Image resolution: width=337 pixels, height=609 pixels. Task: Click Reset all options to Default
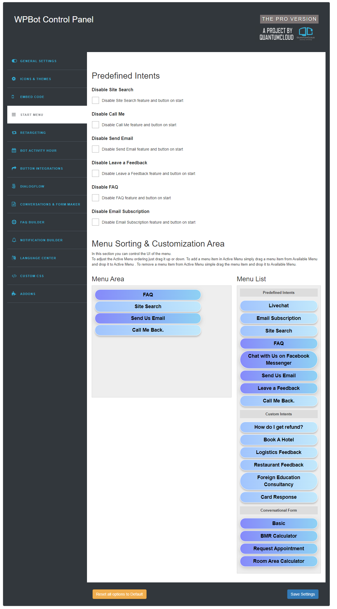tap(119, 594)
